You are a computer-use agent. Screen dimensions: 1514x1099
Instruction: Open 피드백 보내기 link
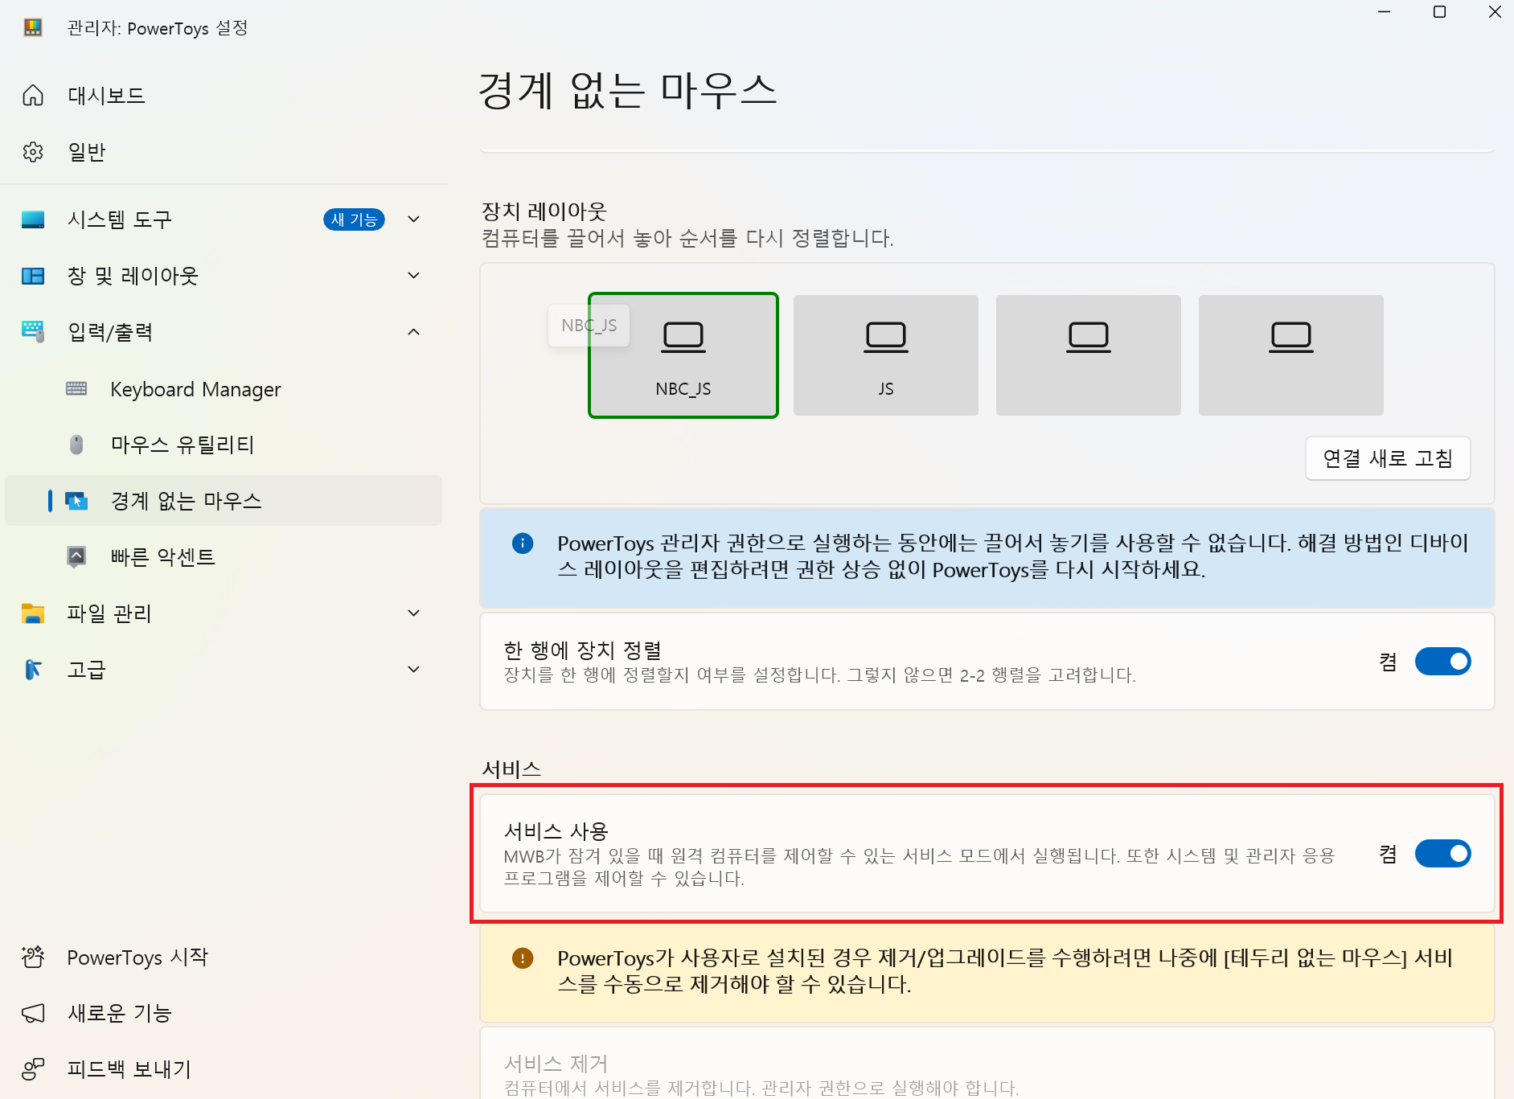(224, 1069)
